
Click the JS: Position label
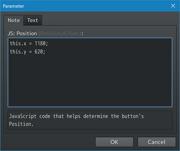pyautogui.click(x=22, y=33)
